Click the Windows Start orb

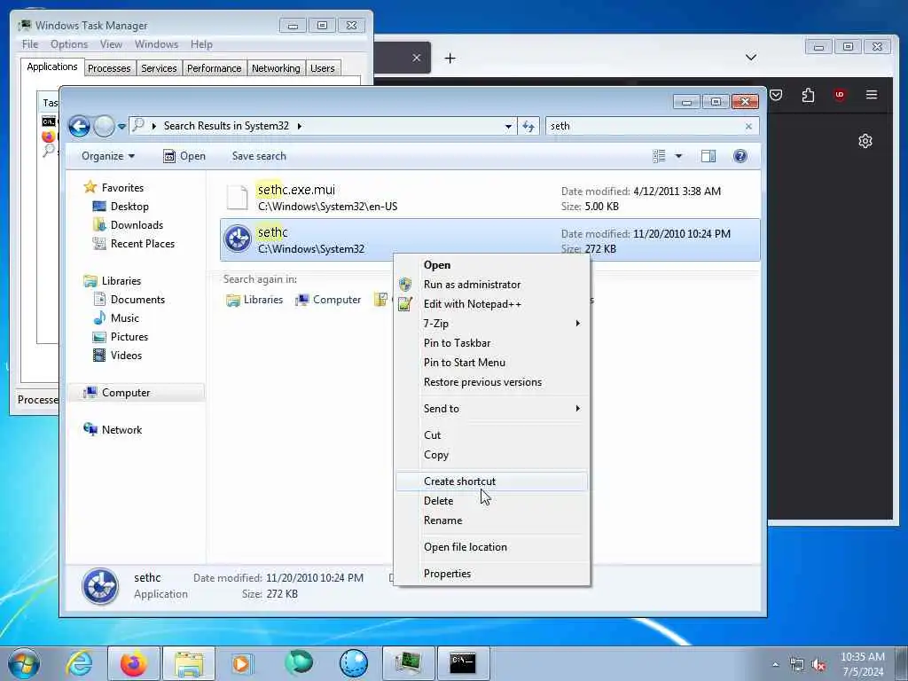(24, 663)
